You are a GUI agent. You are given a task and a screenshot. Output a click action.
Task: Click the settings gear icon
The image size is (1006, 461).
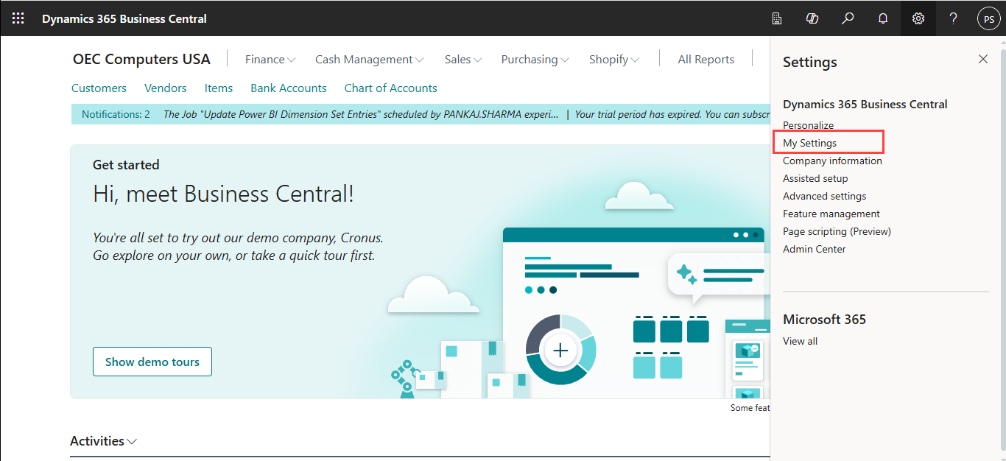(x=918, y=18)
